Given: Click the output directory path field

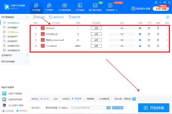Looking at the screenshot, I should tap(88, 108).
